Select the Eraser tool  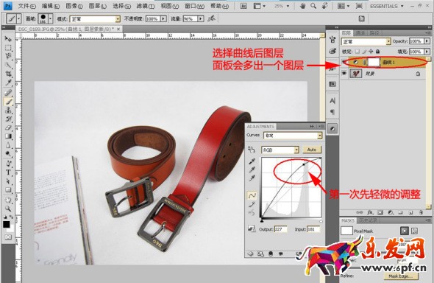pyautogui.click(x=8, y=127)
